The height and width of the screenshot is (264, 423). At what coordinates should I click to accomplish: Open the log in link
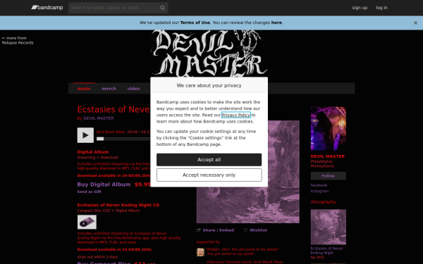click(381, 8)
